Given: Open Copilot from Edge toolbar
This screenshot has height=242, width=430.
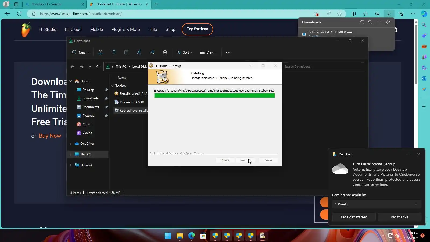Looking at the screenshot, I should [x=424, y=14].
